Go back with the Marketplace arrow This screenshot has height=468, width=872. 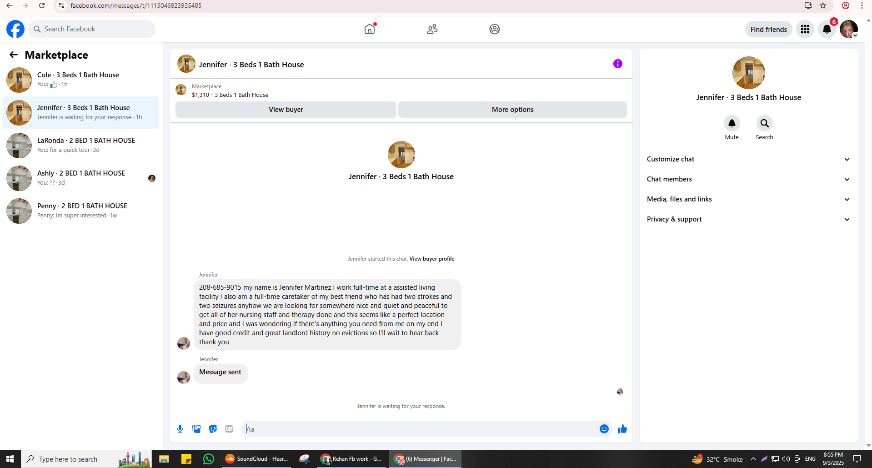pos(14,55)
